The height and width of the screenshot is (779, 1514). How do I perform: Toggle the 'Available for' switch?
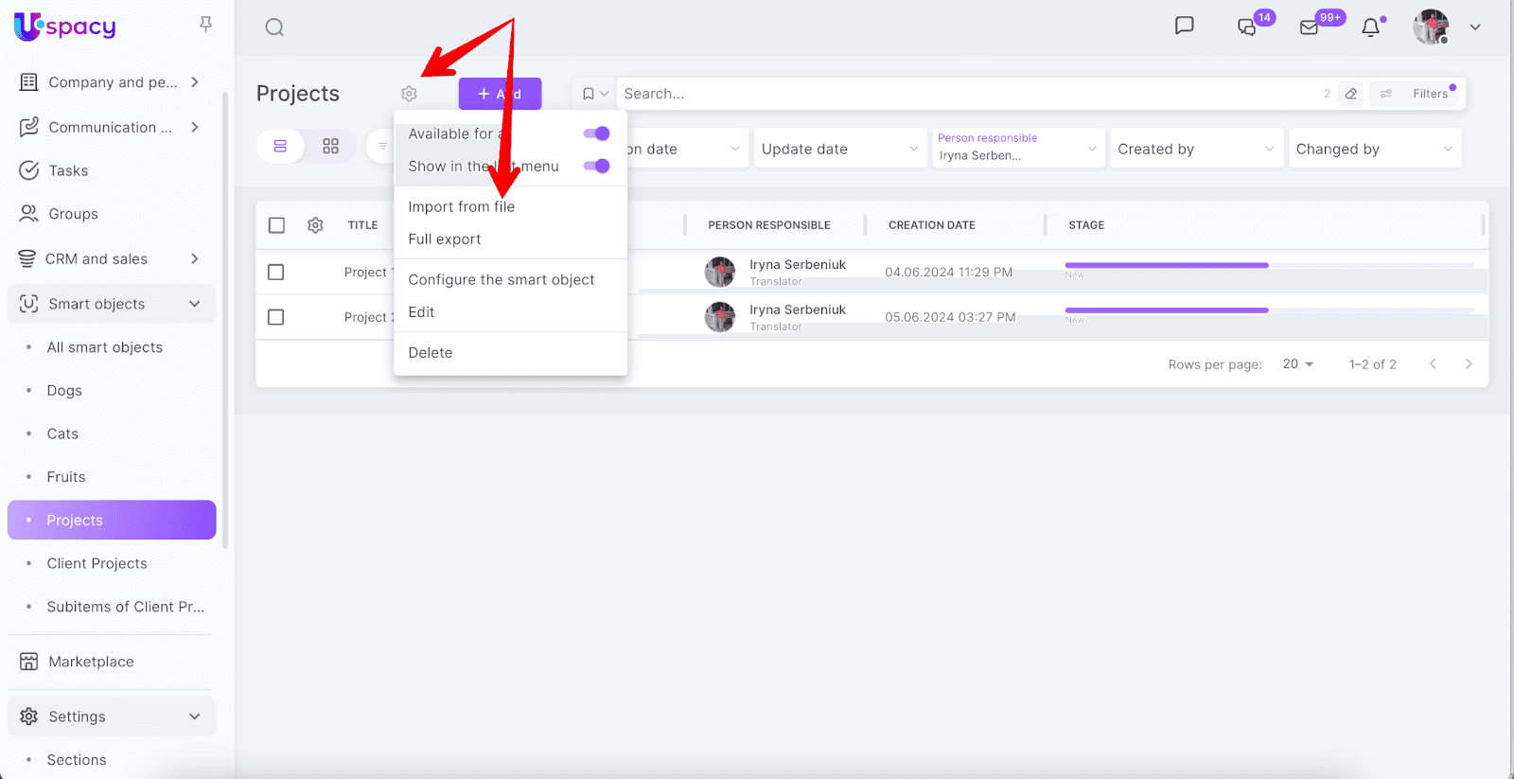pyautogui.click(x=596, y=133)
